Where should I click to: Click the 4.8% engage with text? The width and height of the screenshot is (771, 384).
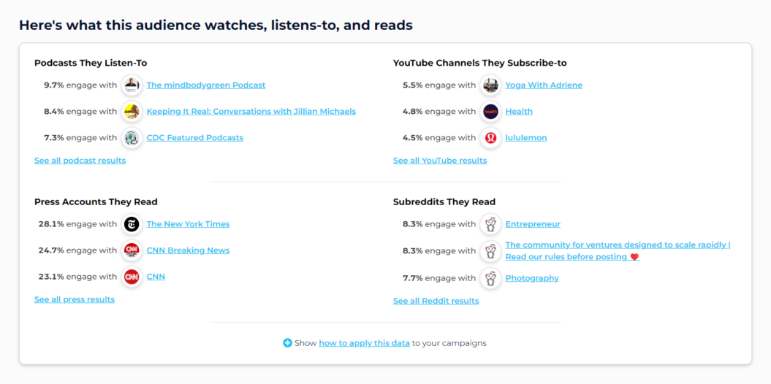pos(439,112)
